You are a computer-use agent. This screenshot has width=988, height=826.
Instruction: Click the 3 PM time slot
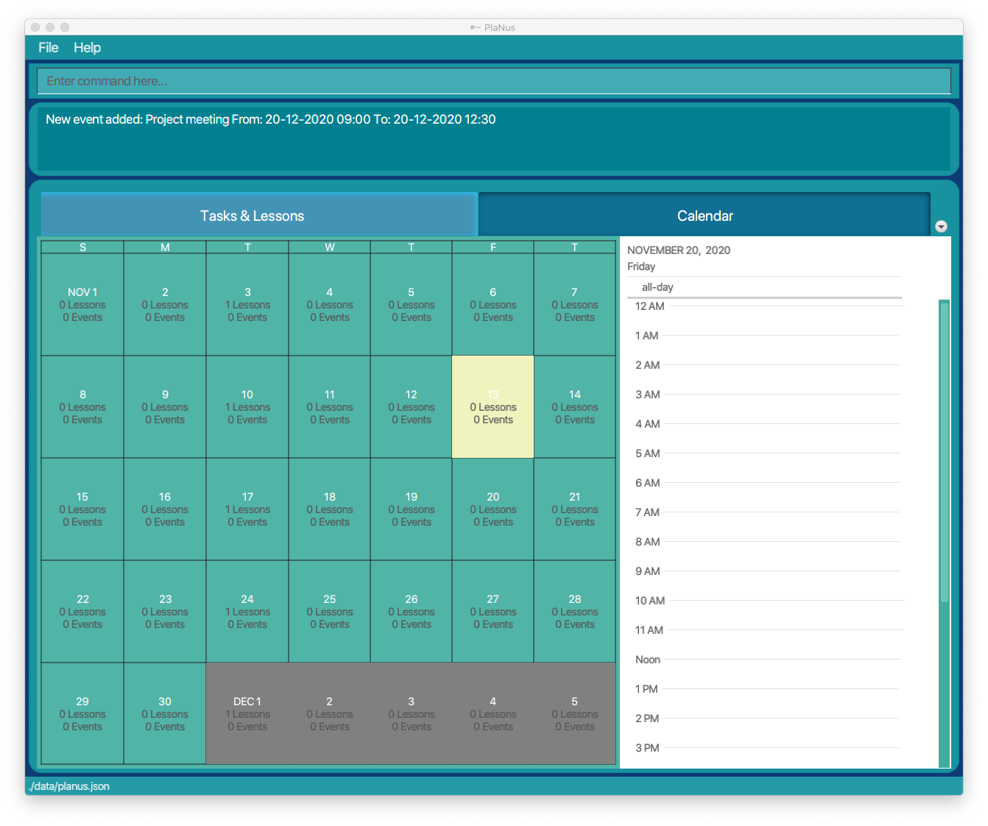click(x=769, y=747)
